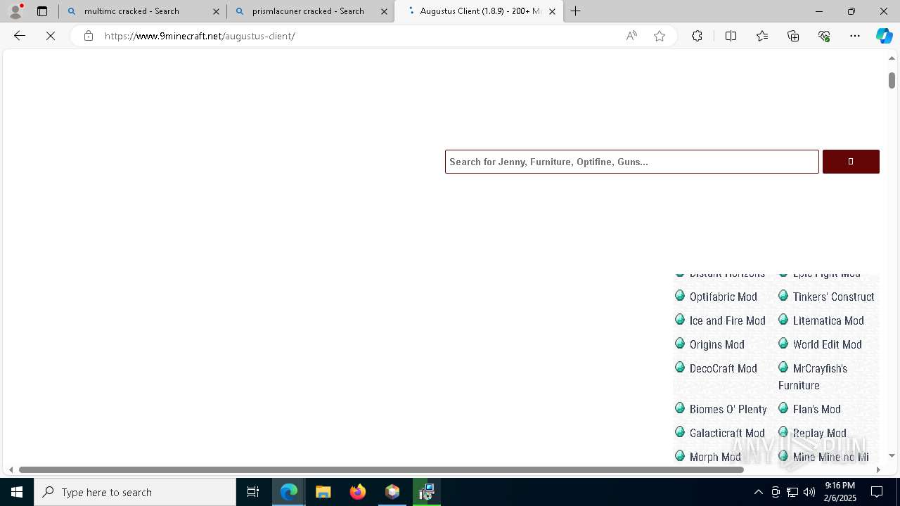
Task: Stop loading the page
Action: point(51,36)
